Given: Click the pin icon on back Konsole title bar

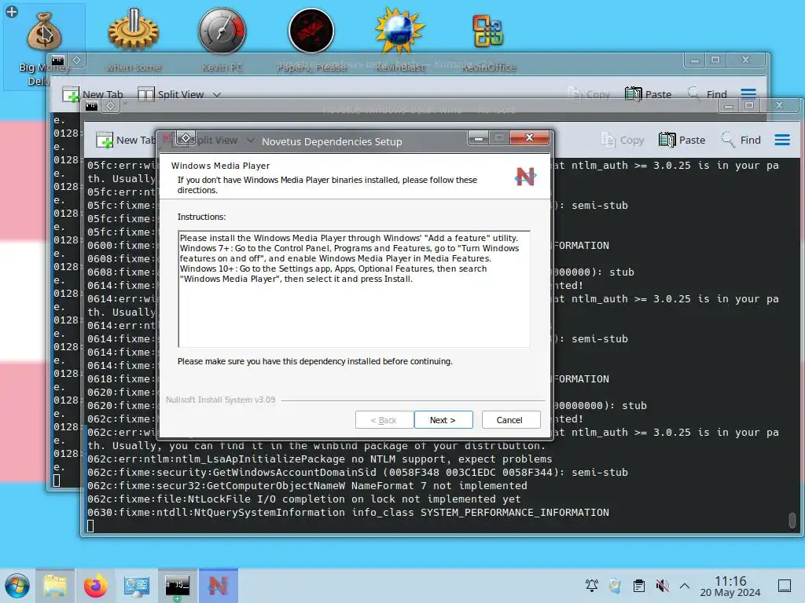Looking at the screenshot, I should (x=76, y=60).
